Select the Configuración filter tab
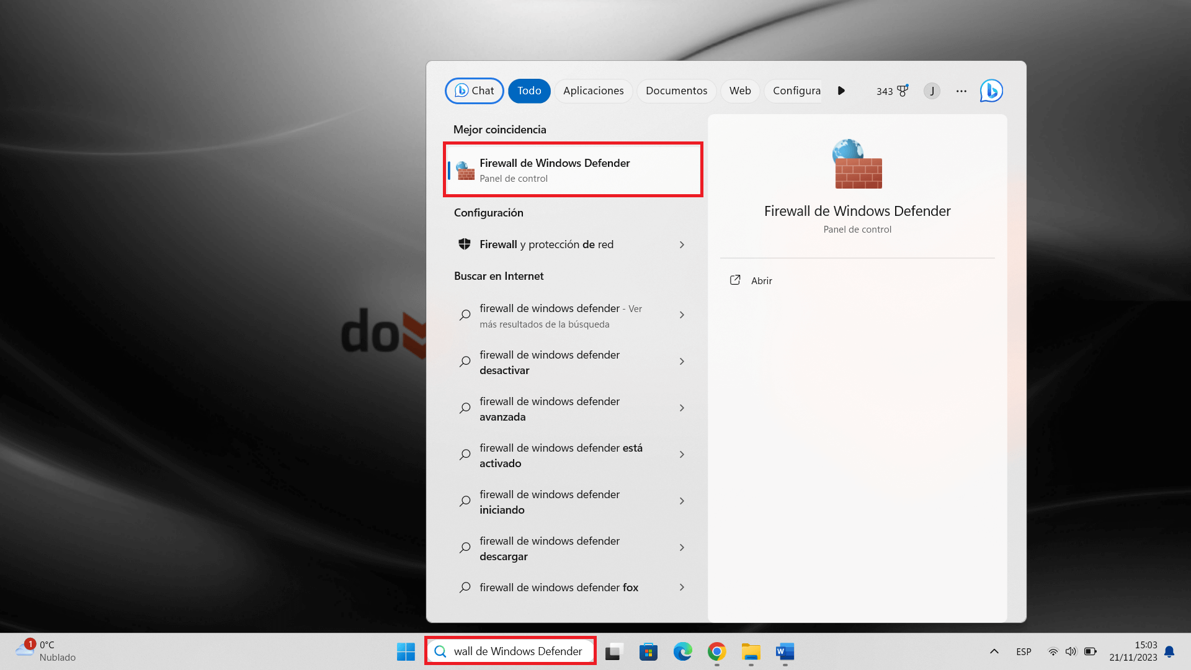Viewport: 1191px width, 670px height. tap(794, 91)
